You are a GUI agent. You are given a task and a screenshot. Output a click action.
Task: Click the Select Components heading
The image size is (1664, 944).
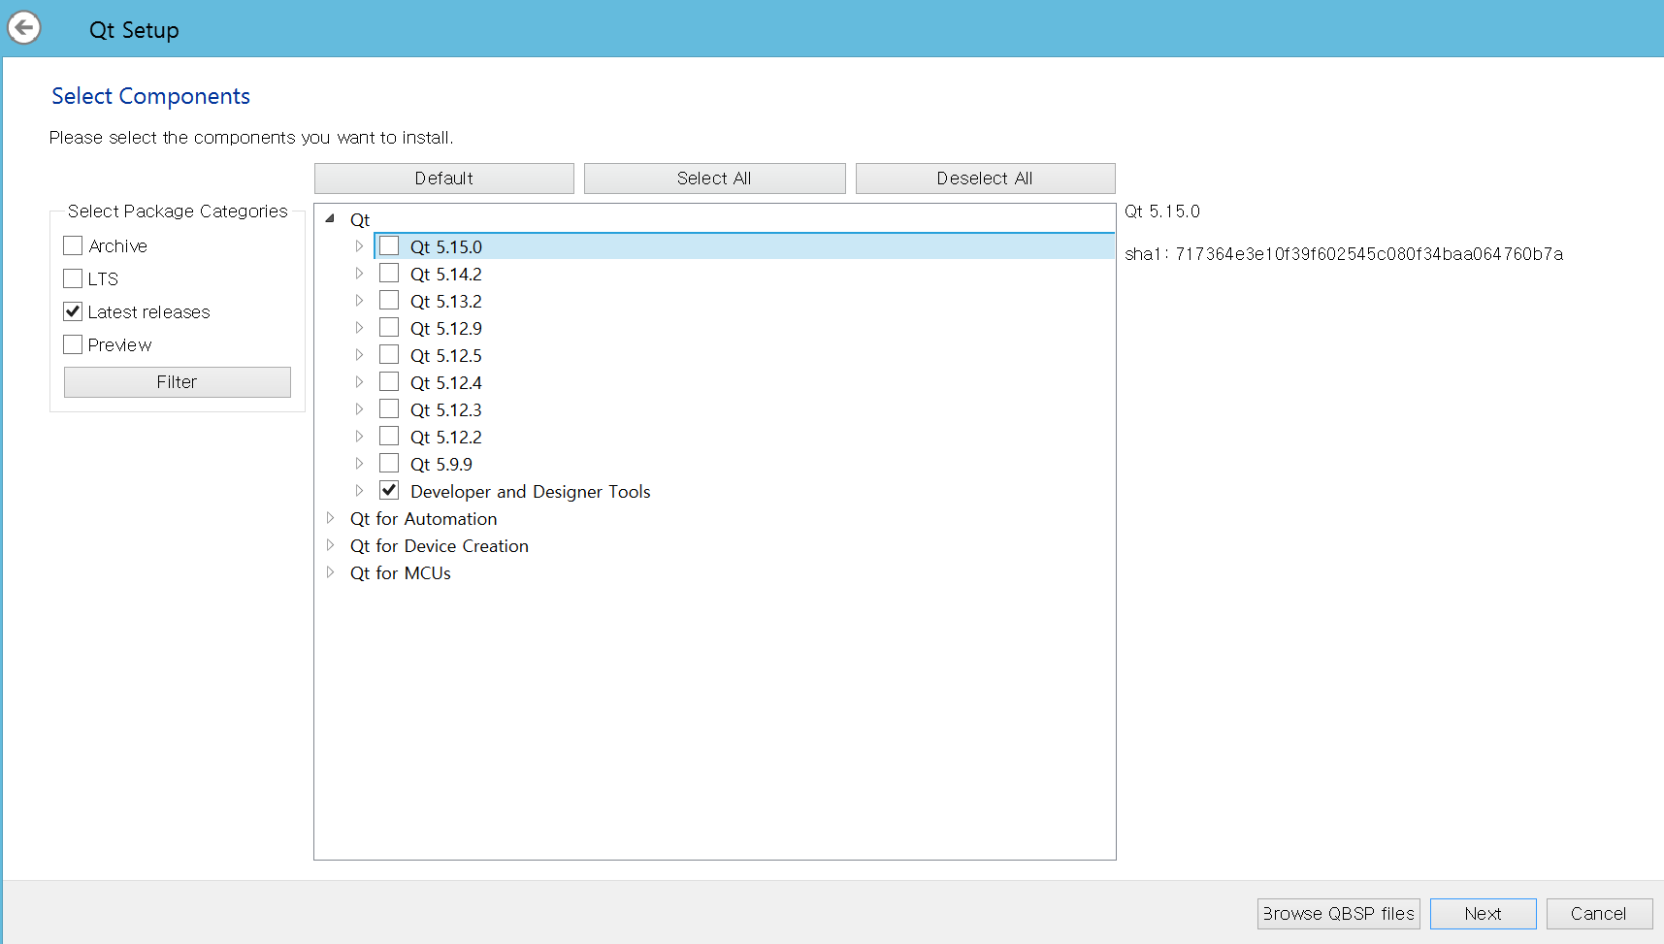(x=150, y=96)
